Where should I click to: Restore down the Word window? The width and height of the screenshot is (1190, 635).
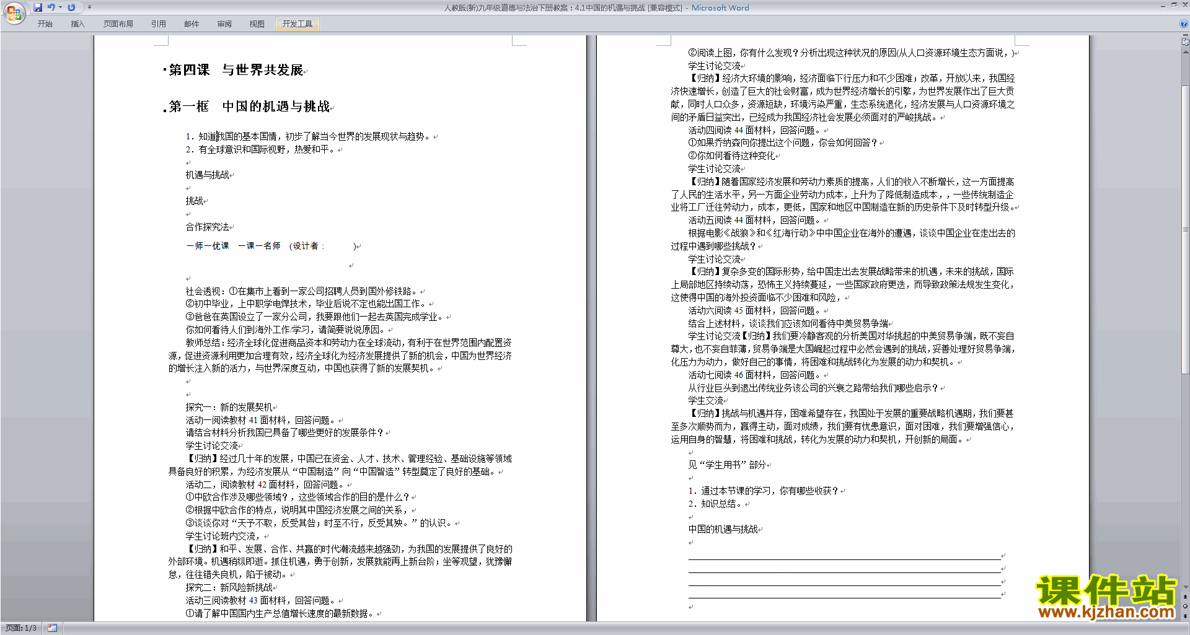click(x=1174, y=5)
